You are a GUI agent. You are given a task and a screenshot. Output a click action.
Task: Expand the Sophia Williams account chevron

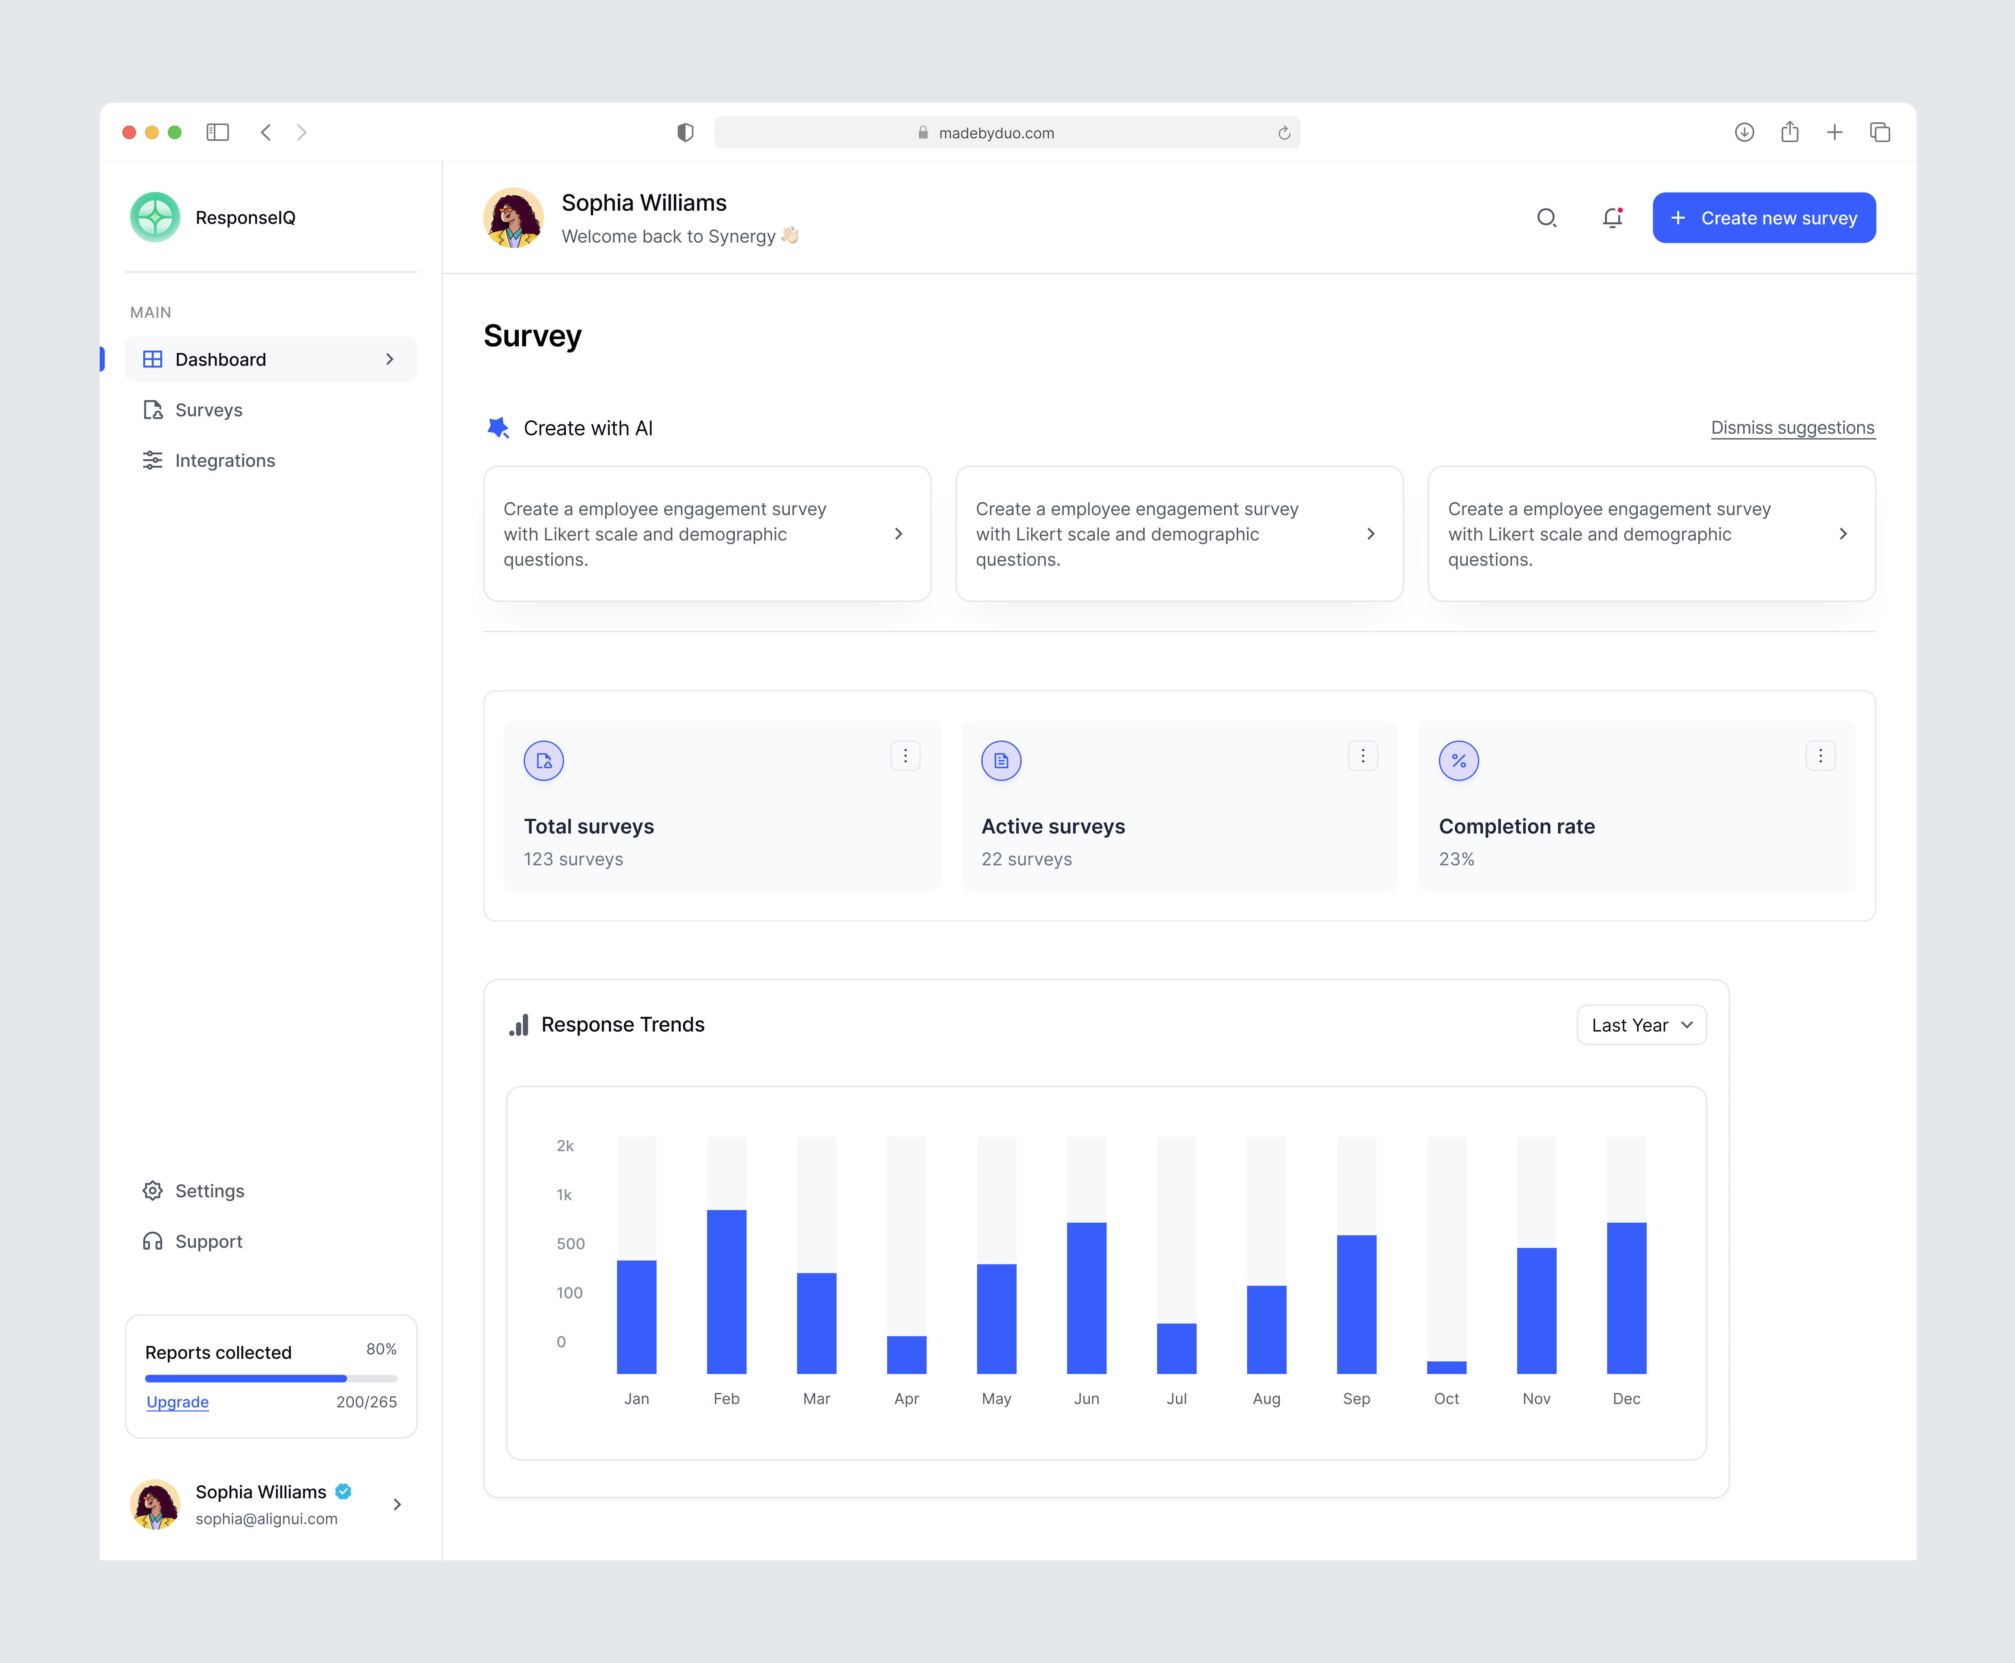(x=397, y=1504)
